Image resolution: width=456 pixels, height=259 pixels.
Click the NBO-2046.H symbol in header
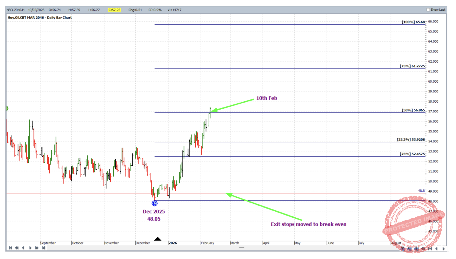[x=15, y=10]
